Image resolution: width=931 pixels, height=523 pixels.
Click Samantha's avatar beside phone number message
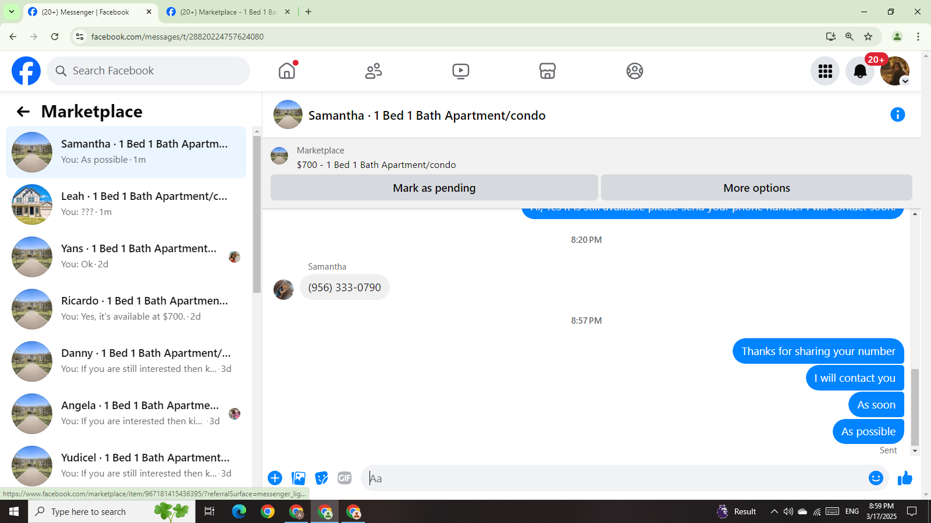(x=283, y=289)
